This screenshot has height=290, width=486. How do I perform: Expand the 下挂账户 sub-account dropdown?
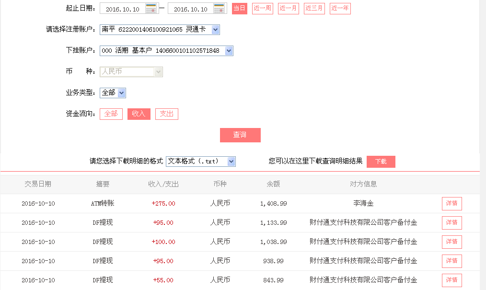point(229,50)
